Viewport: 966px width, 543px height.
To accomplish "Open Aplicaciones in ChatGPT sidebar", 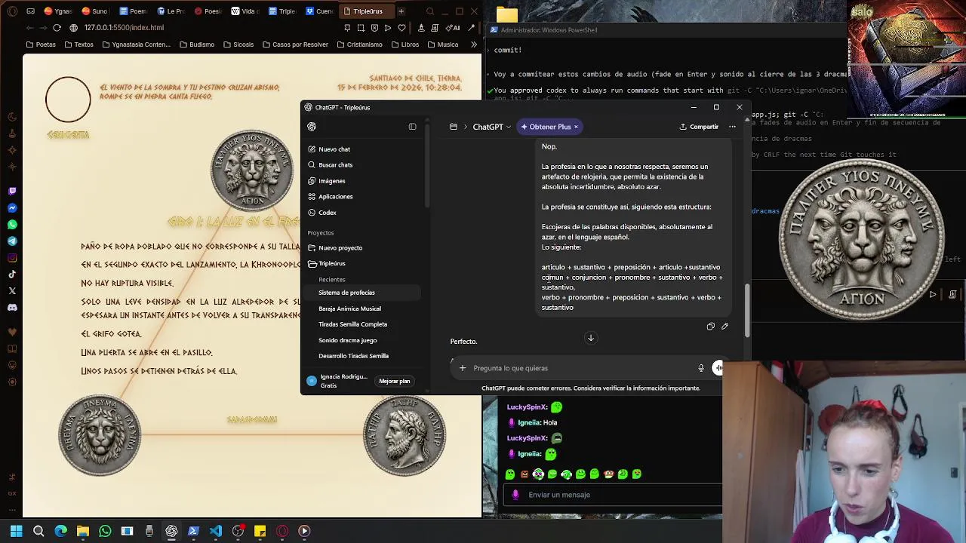I will [331, 197].
